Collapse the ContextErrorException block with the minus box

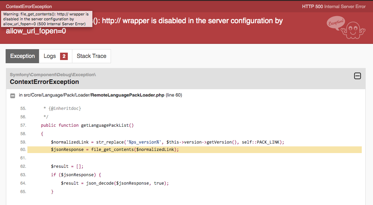pyautogui.click(x=357, y=76)
